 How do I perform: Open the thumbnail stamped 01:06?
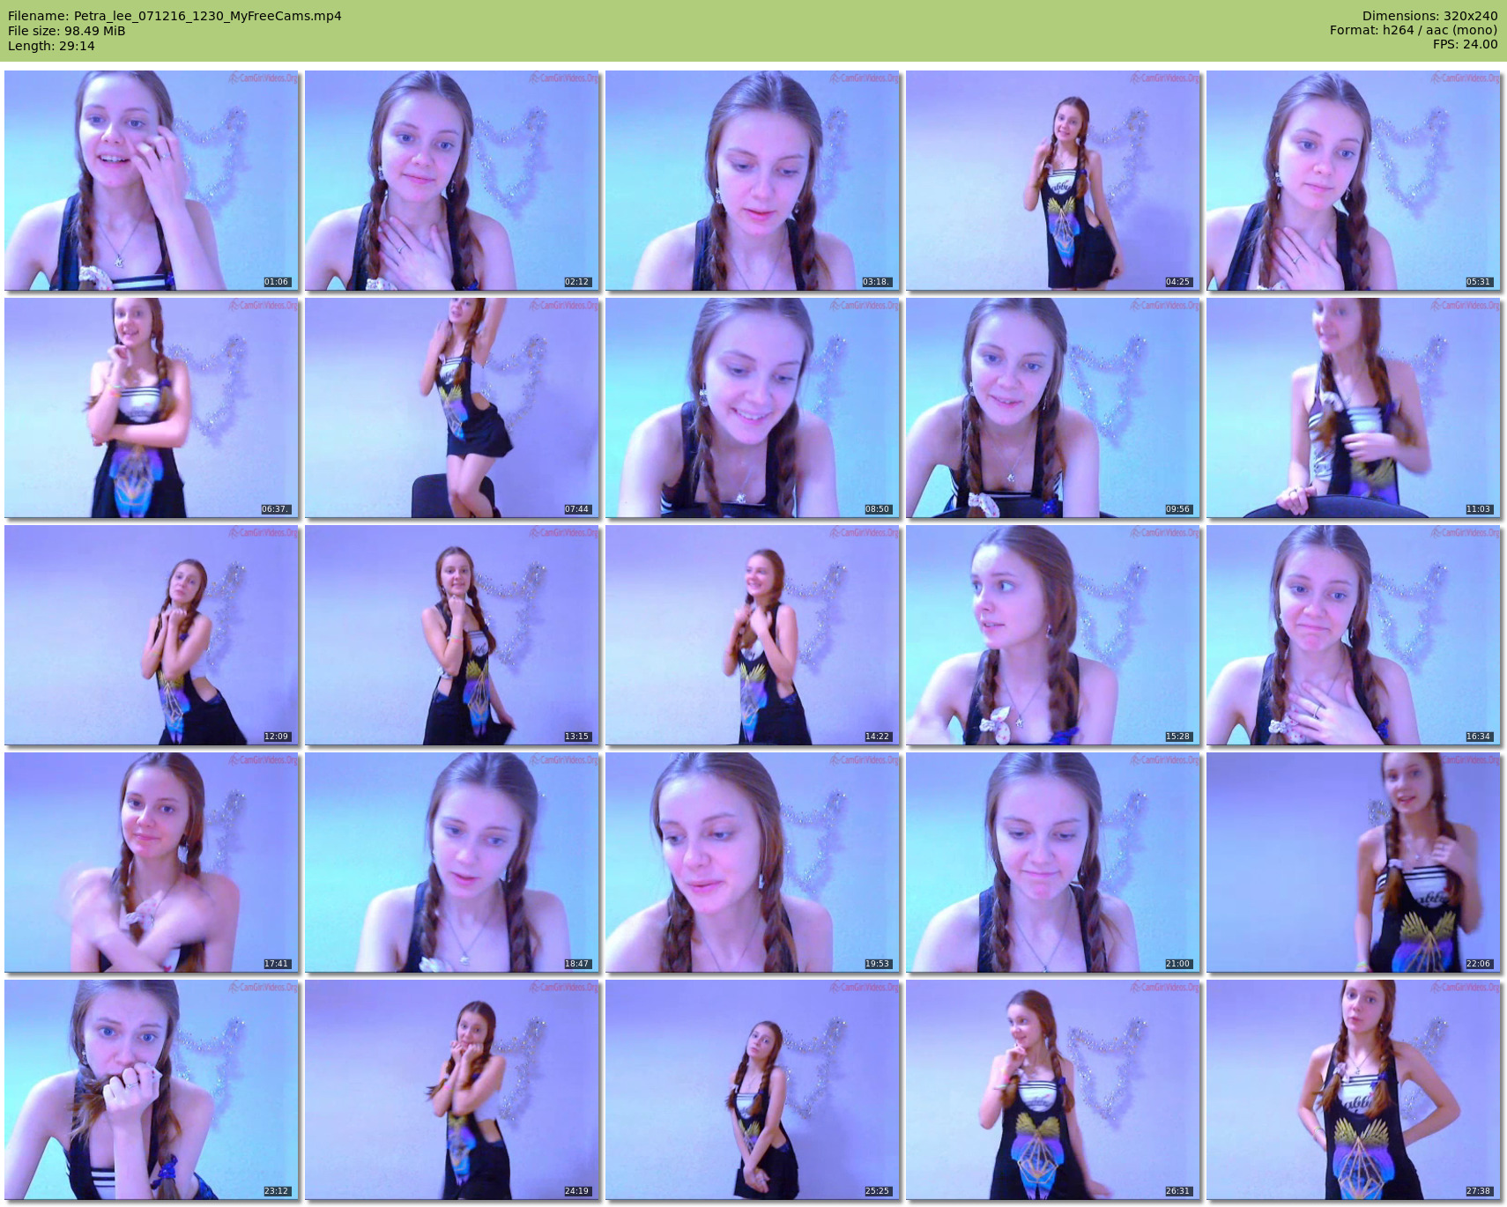[152, 181]
